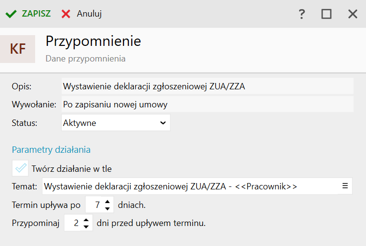Decrease Przypominaj days before deadline

pos(86,226)
